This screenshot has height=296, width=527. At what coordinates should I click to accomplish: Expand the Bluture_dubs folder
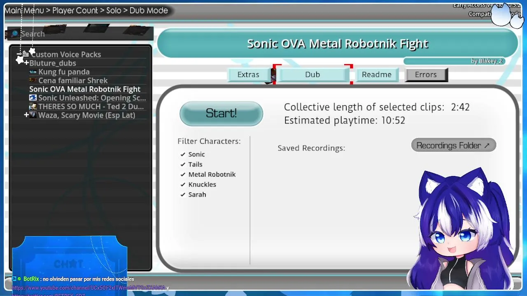click(26, 63)
